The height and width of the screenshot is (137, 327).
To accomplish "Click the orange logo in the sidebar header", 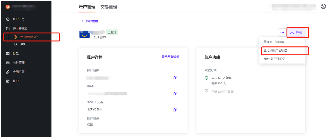I will pos(8,7).
